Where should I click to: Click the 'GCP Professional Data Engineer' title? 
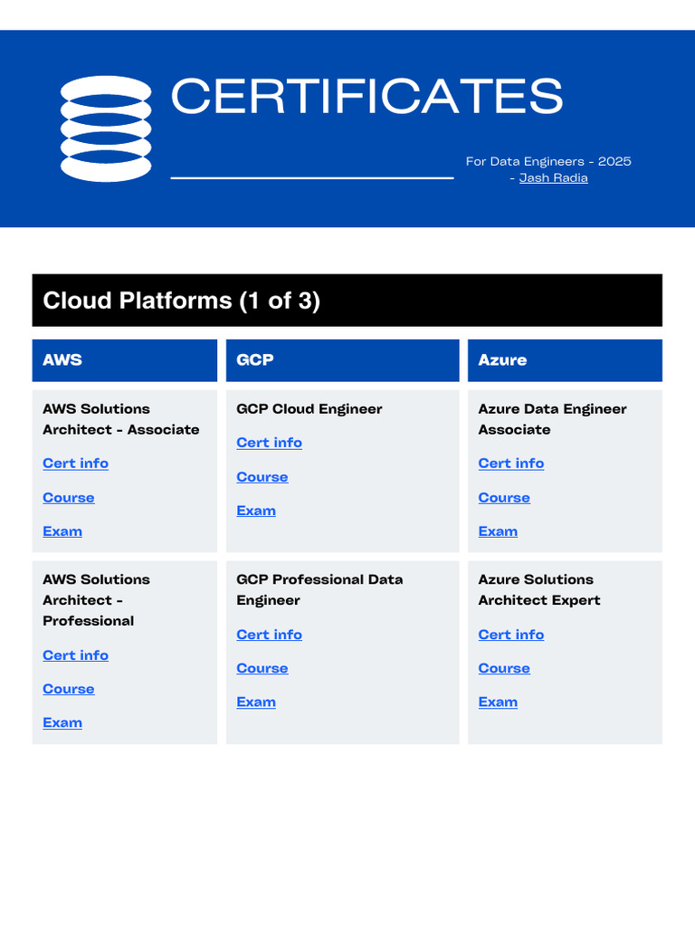point(319,590)
